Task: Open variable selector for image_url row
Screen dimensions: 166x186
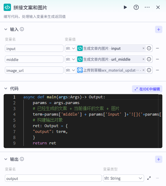Action: pos(149,70)
